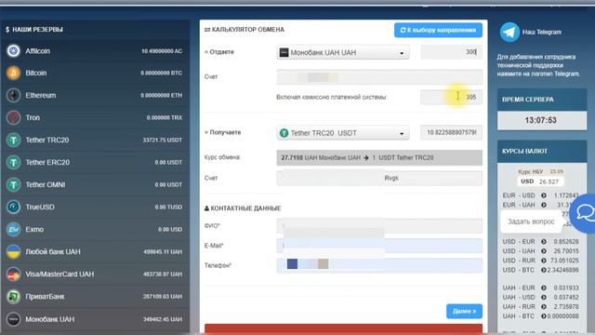595x335 pixels.
Task: Click the TrueUSD reserve label
Action: pos(40,207)
